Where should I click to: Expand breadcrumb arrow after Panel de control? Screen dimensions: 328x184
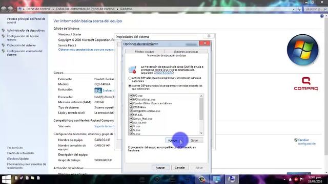coord(53,9)
